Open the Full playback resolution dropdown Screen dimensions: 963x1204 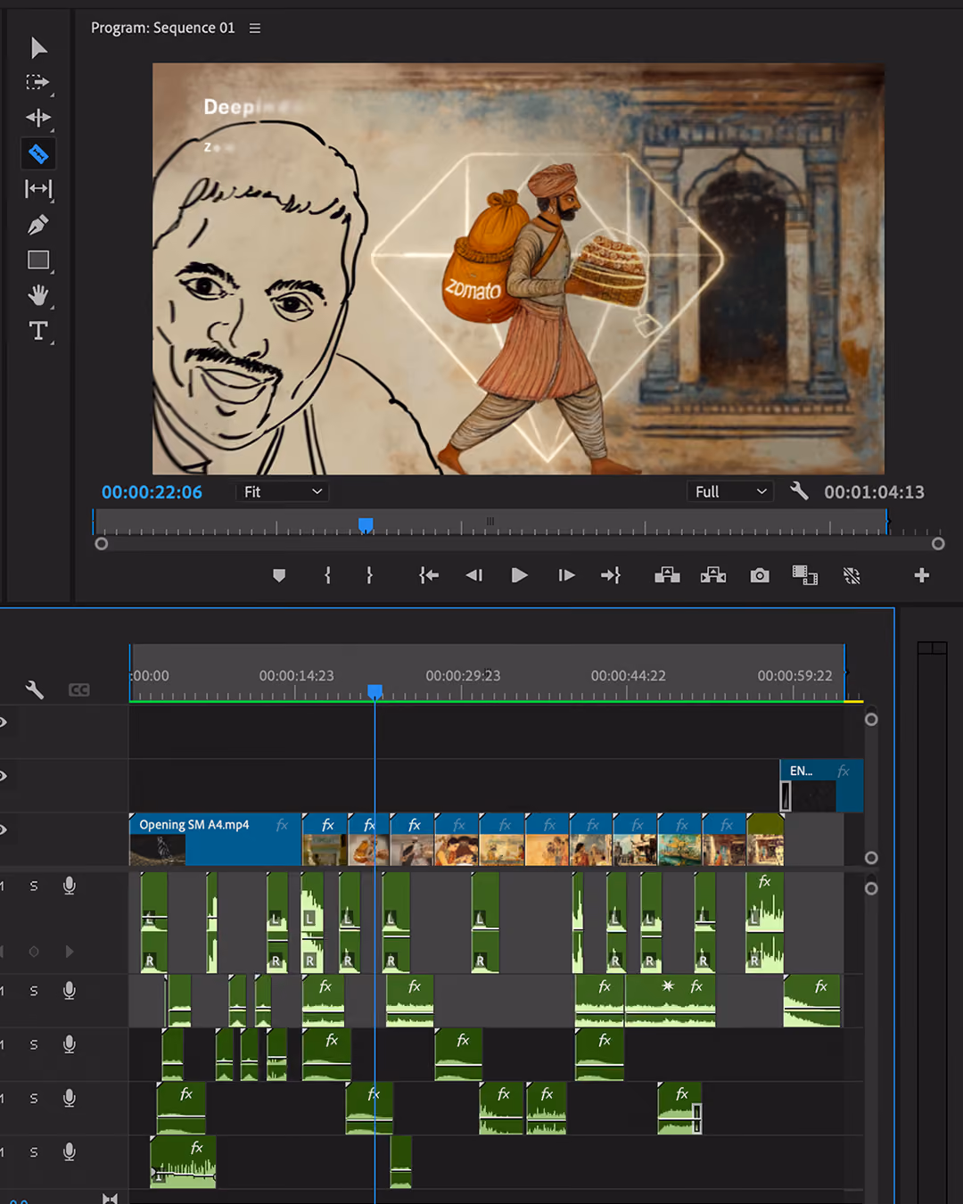[730, 492]
